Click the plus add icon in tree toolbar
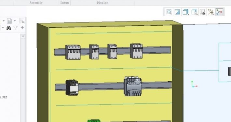 (x=22, y=28)
